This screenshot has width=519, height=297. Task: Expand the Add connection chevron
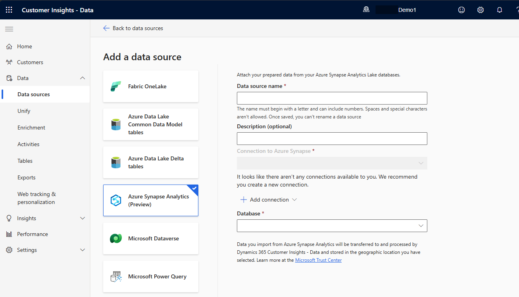(294, 200)
